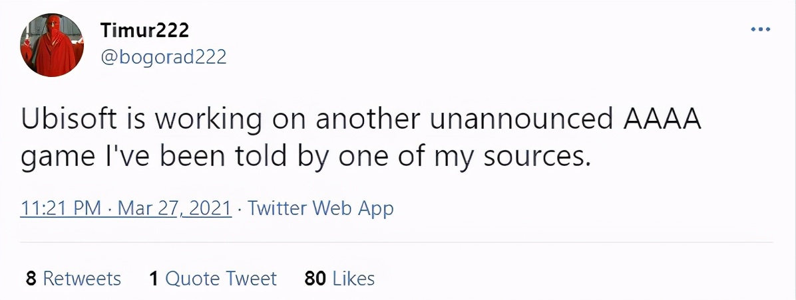Screen dimensions: 796x300
Task: Open the 11:21 PM timestamp link
Action: [61, 208]
